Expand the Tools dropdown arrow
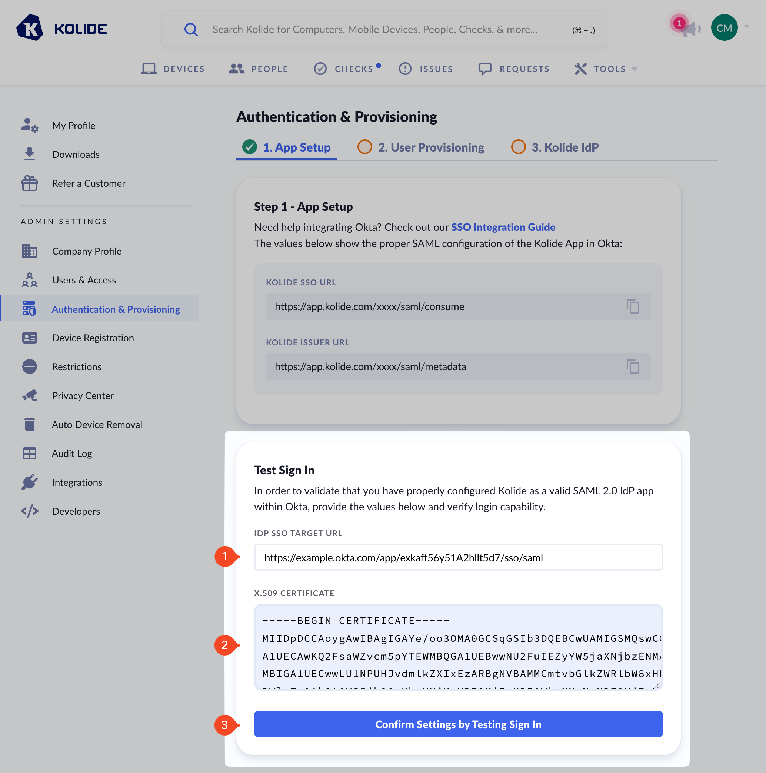Viewport: 766px width, 773px height. [634, 69]
